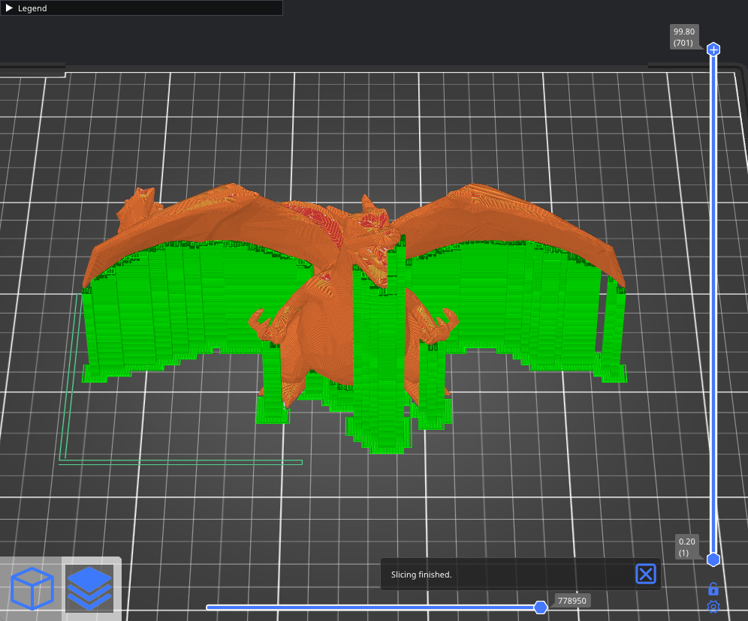Click the middle of the horizontal slider track
748x621 pixels.
pyautogui.click(x=372, y=607)
